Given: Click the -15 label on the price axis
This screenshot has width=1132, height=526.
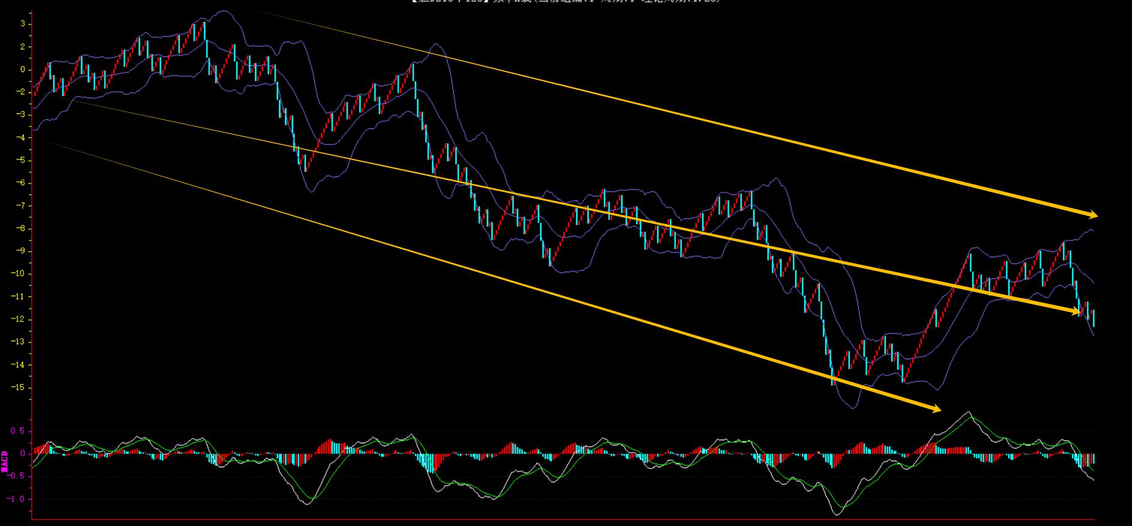Looking at the screenshot, I should click(20, 387).
